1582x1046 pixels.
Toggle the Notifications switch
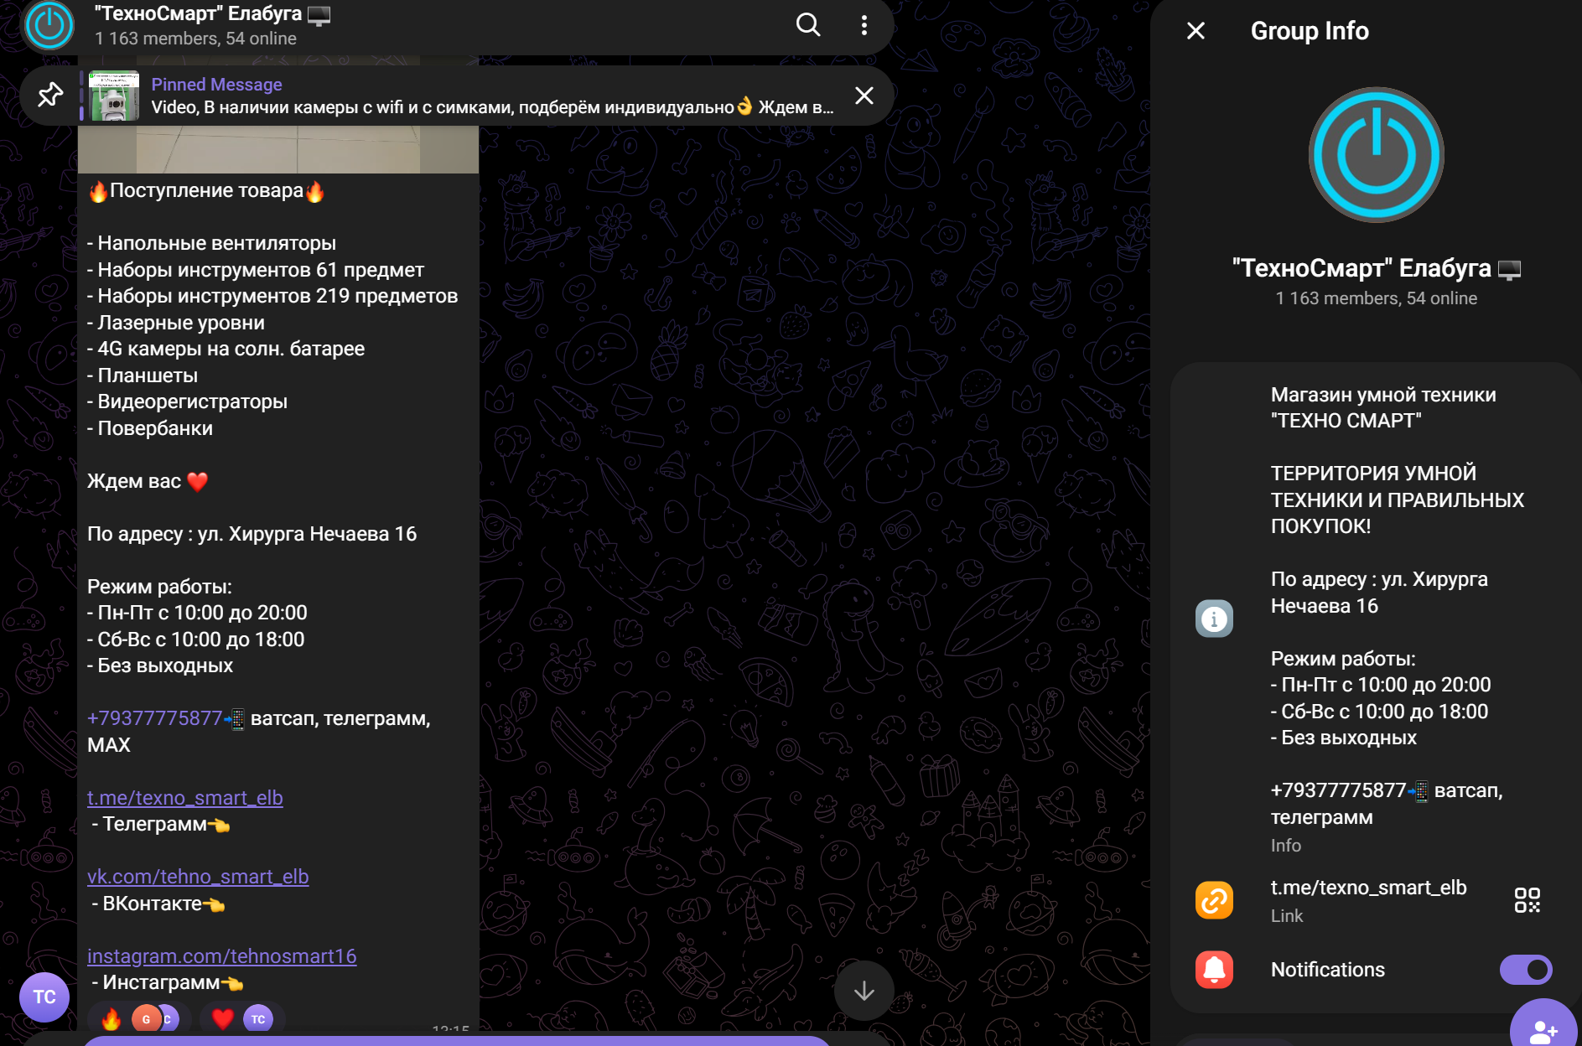coord(1526,970)
